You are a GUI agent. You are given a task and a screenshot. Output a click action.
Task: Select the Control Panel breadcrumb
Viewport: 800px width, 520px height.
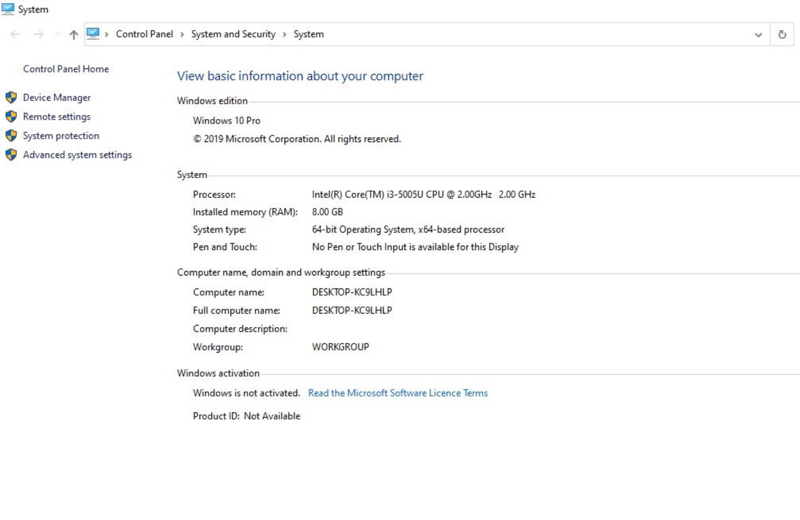(144, 34)
